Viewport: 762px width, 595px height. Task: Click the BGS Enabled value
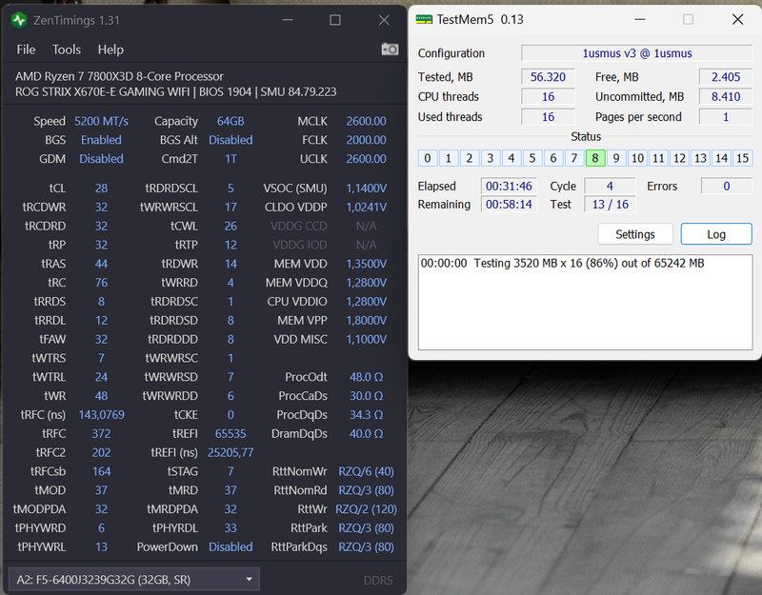[101, 140]
